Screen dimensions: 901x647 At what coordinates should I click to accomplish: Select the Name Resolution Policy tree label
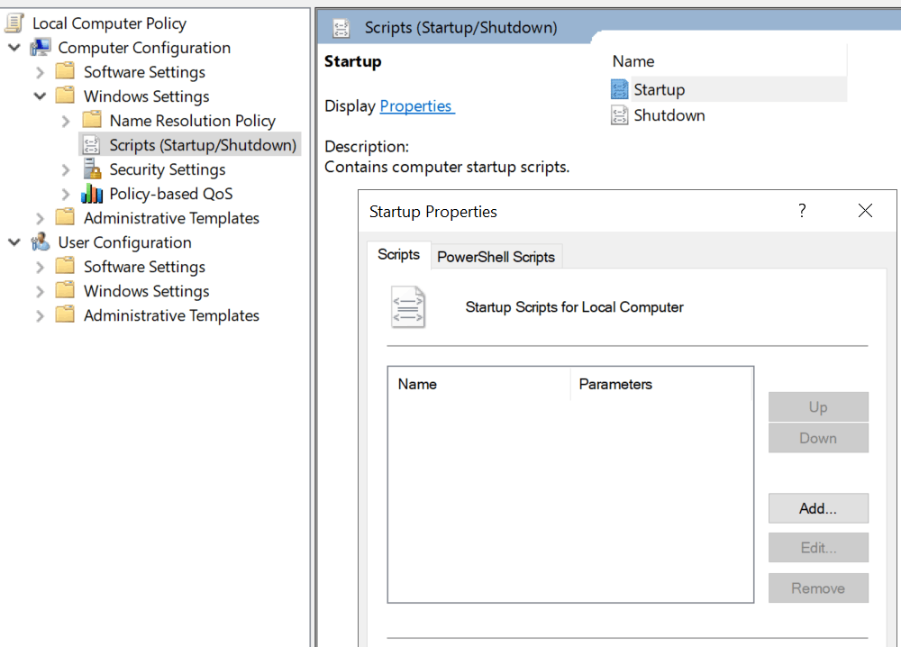(x=193, y=121)
